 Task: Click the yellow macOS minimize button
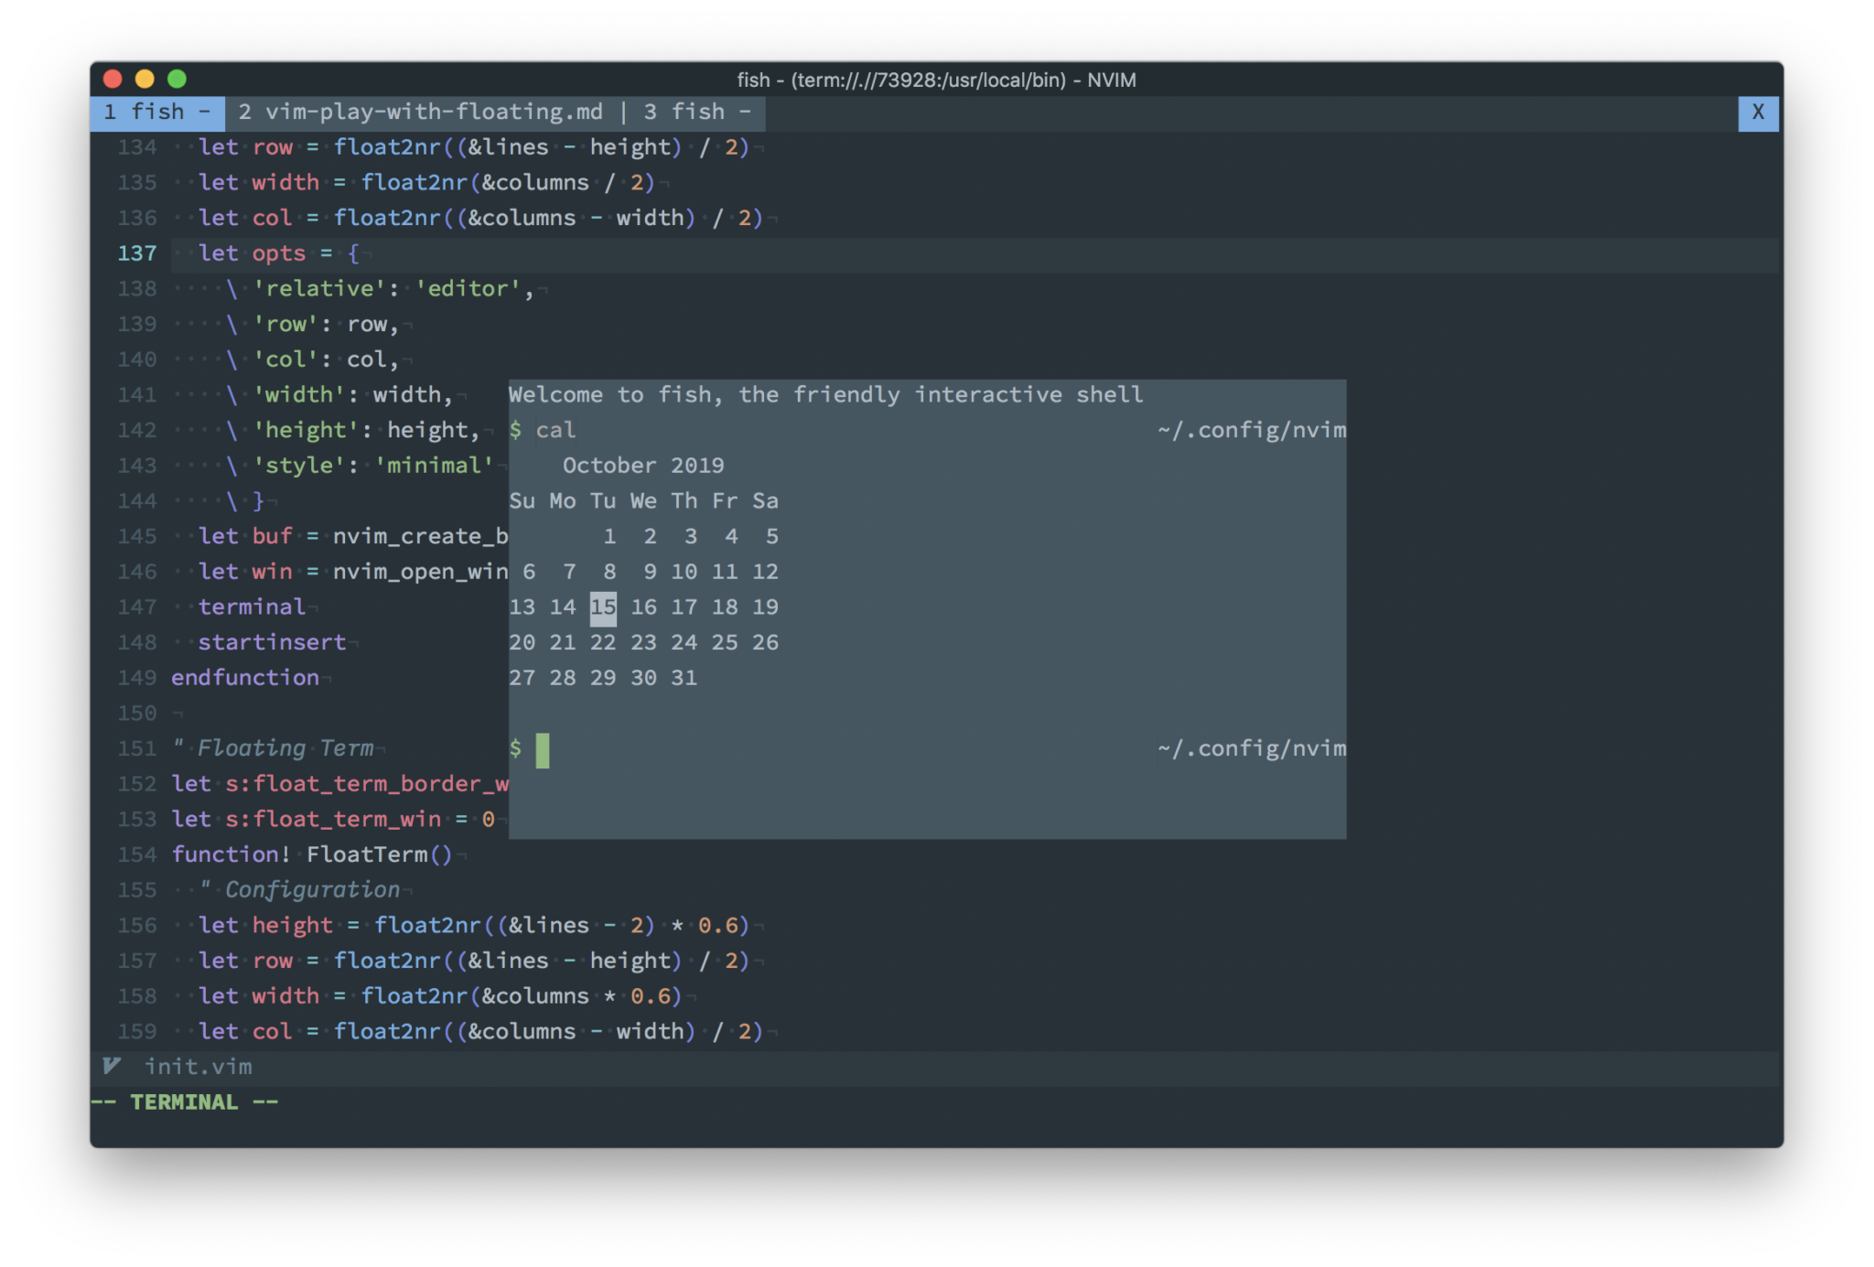click(144, 80)
